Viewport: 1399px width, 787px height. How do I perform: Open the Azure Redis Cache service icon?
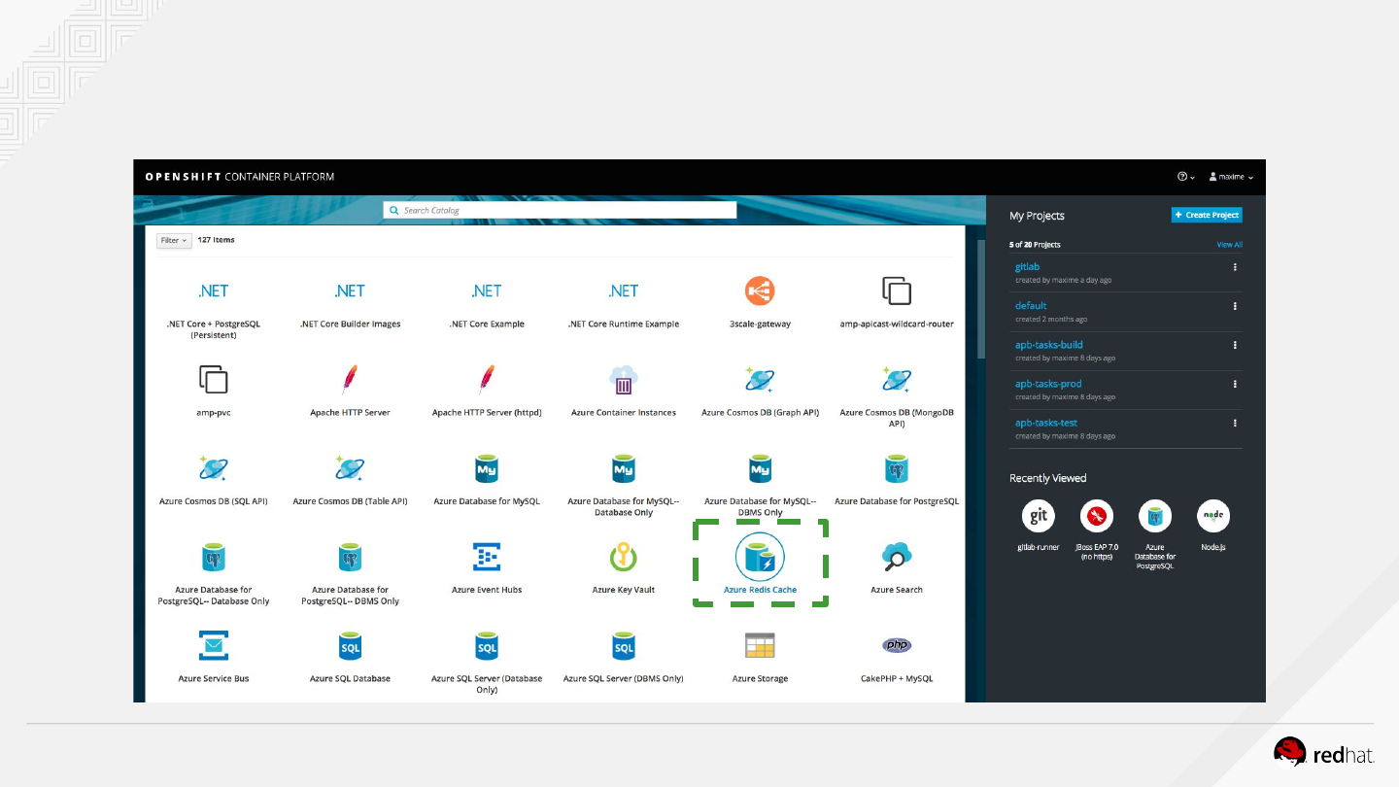pos(760,558)
